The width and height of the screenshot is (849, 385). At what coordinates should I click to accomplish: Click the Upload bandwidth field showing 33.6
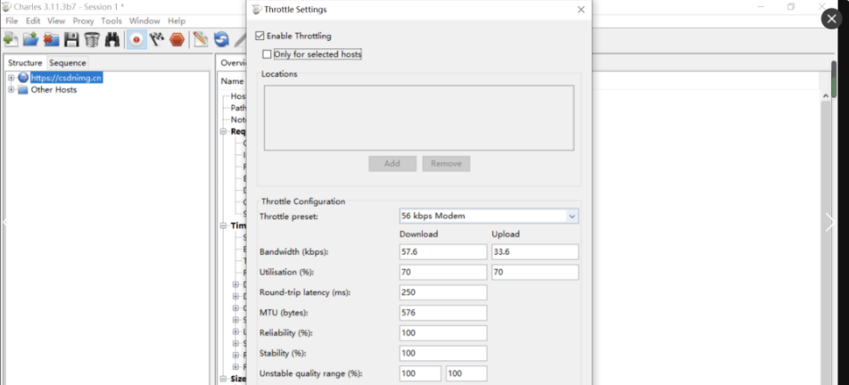535,252
